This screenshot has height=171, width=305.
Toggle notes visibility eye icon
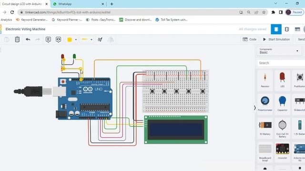coord(58,39)
